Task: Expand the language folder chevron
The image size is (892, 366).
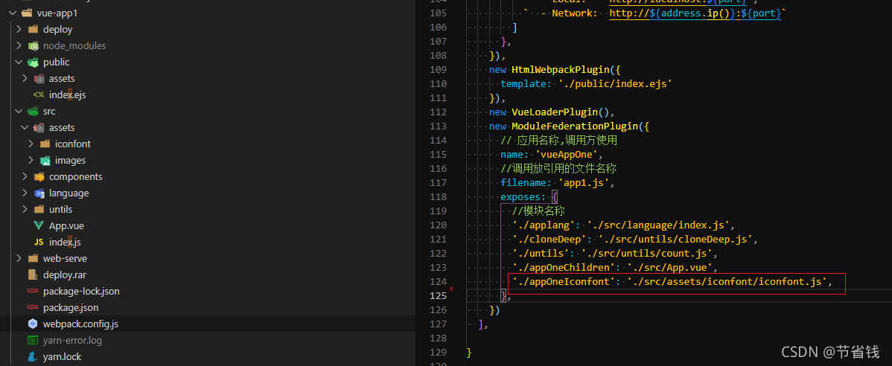Action: [25, 193]
